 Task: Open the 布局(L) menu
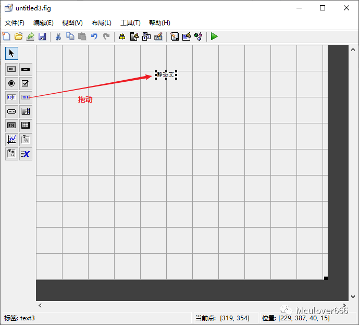point(102,23)
